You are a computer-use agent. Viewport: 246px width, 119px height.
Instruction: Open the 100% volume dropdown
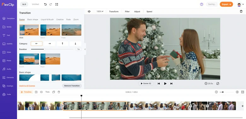click(100, 11)
